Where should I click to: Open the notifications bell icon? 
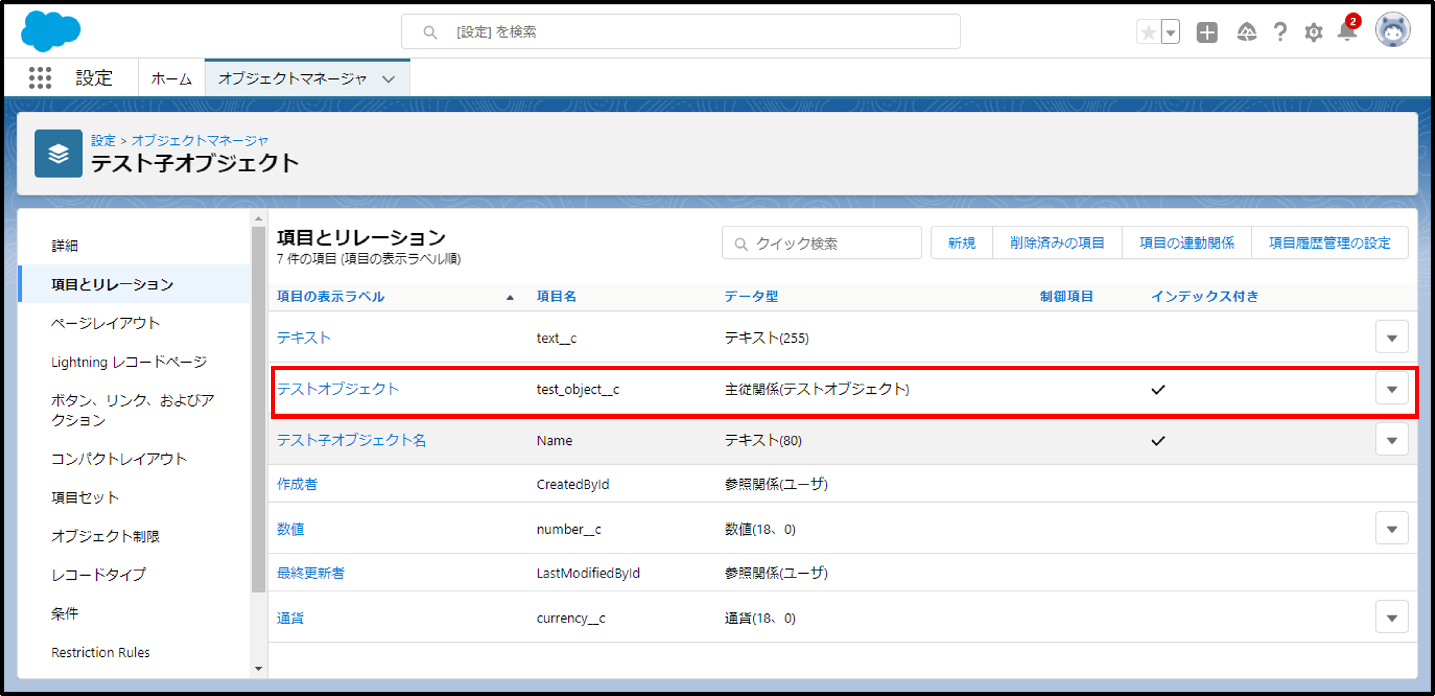pos(1346,32)
